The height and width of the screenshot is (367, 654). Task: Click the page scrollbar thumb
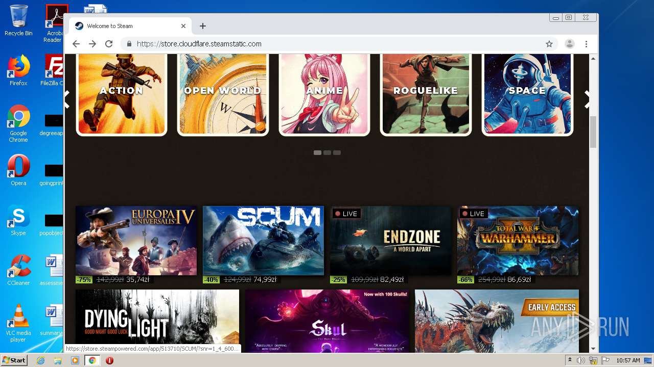(593, 132)
